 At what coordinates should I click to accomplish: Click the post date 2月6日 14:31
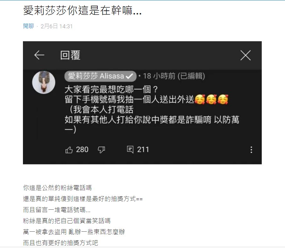[x=57, y=26]
